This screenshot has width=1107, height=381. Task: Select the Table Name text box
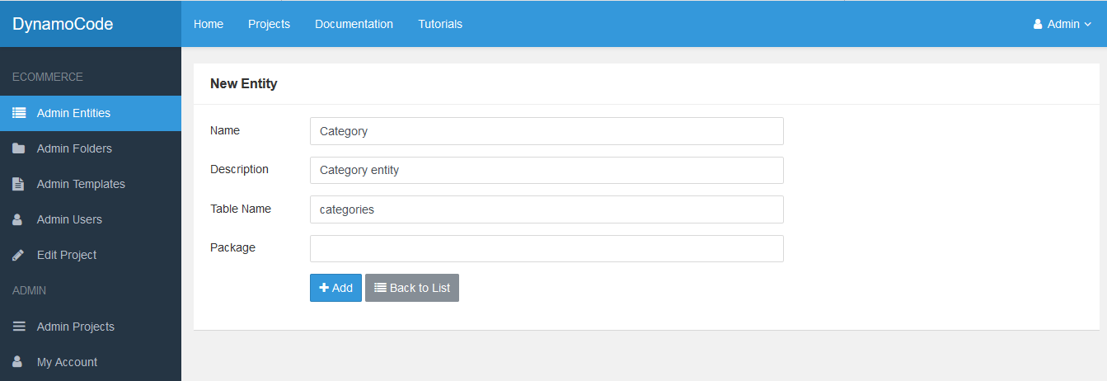tap(546, 209)
